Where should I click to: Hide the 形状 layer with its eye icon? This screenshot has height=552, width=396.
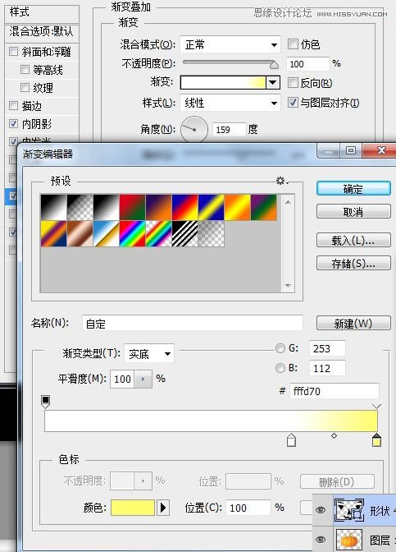point(321,510)
